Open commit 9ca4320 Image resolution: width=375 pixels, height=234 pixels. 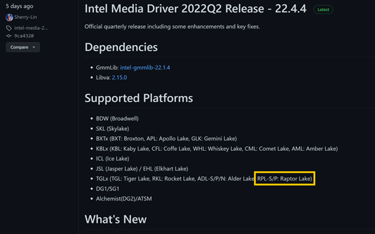(x=24, y=36)
